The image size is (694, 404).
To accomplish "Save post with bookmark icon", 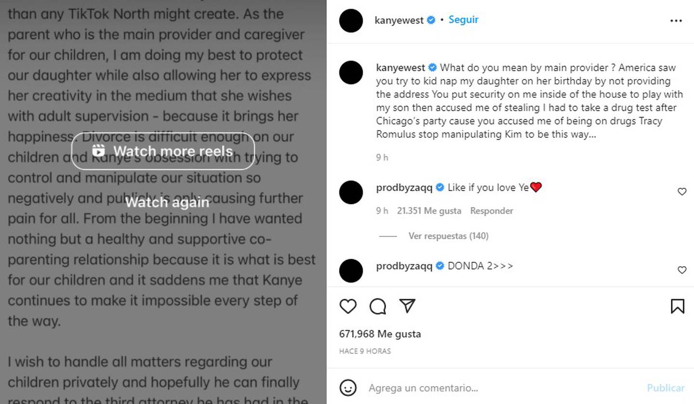I will click(677, 306).
